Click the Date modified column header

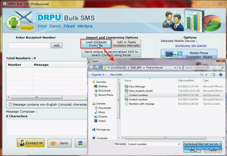pos(186,80)
